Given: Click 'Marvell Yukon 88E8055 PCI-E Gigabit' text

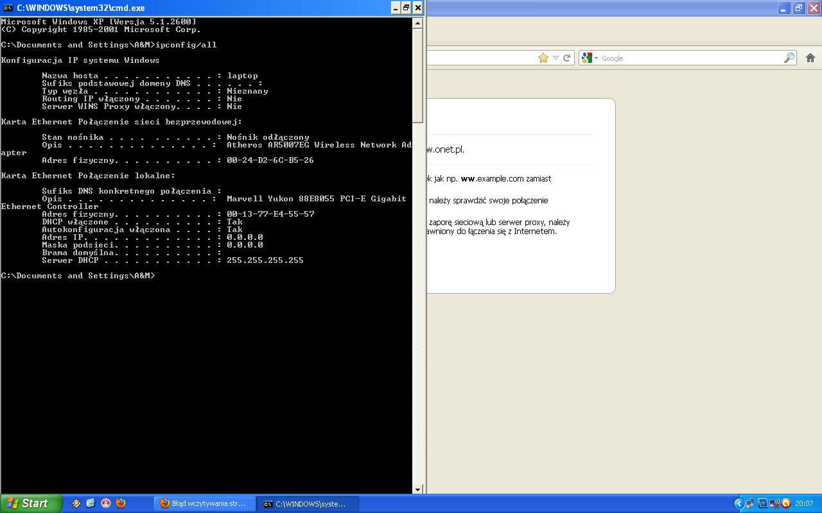Looking at the screenshot, I should pyautogui.click(x=317, y=199).
